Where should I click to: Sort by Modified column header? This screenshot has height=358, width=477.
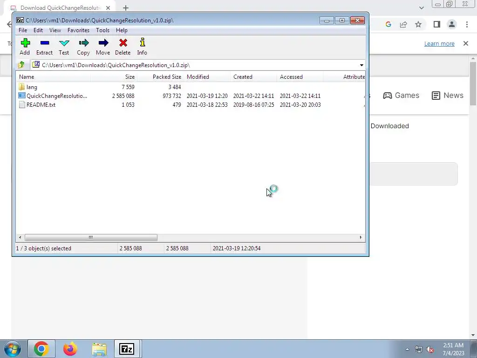click(x=207, y=77)
